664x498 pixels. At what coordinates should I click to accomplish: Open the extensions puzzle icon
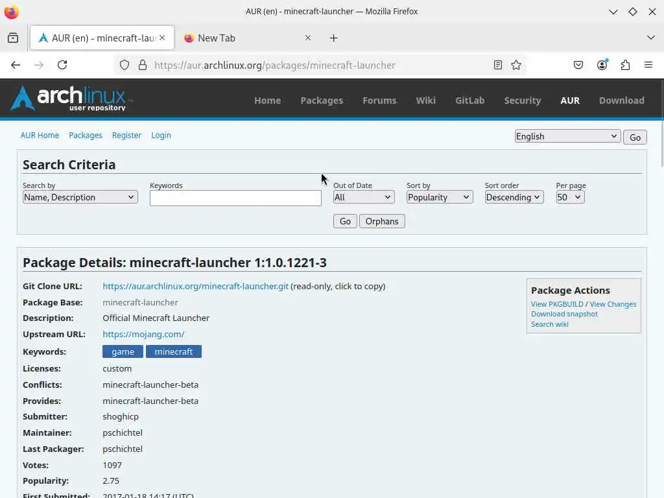[625, 65]
